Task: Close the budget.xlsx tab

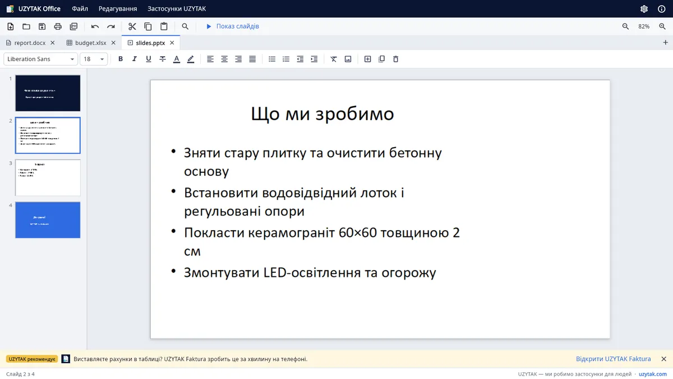Action: tap(113, 43)
